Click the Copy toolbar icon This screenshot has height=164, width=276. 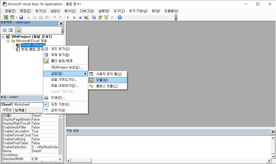click(x=35, y=17)
